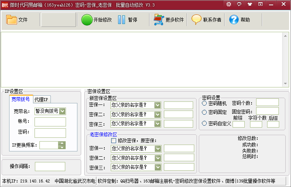The height and width of the screenshot is (187, 291).
Task: Select the 宽带拨号 tab
Action: [20, 100]
